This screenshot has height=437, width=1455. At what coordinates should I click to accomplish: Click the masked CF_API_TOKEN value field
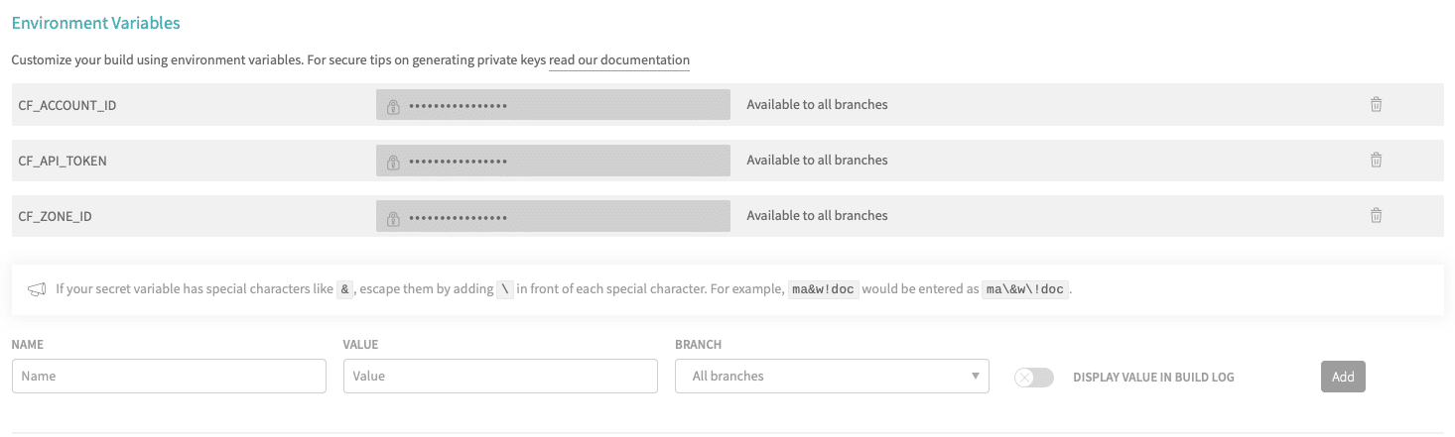tap(553, 160)
